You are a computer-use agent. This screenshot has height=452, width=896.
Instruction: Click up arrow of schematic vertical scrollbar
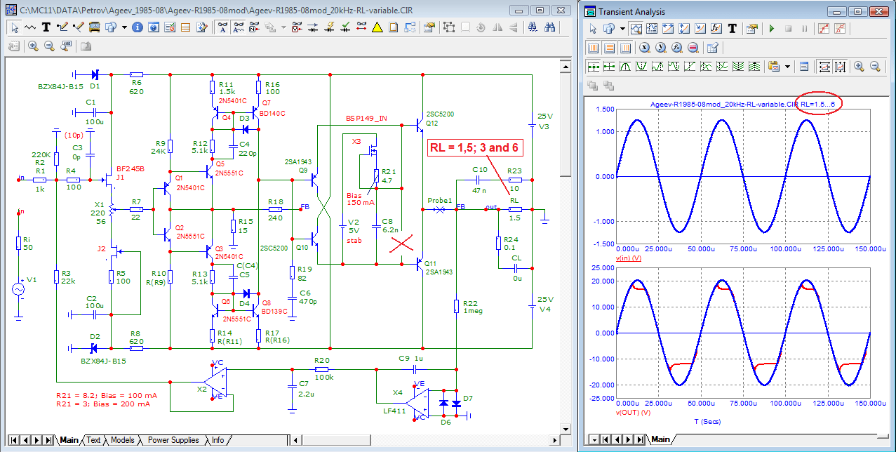[565, 65]
